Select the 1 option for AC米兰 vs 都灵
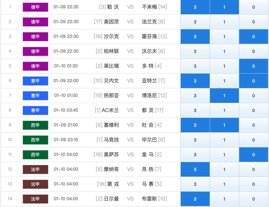The width and height of the screenshot is (269, 207). click(224, 110)
